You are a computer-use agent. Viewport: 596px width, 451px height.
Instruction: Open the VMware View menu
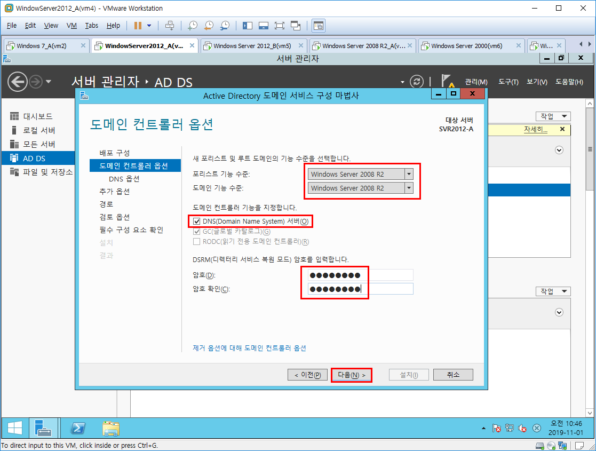coord(51,26)
